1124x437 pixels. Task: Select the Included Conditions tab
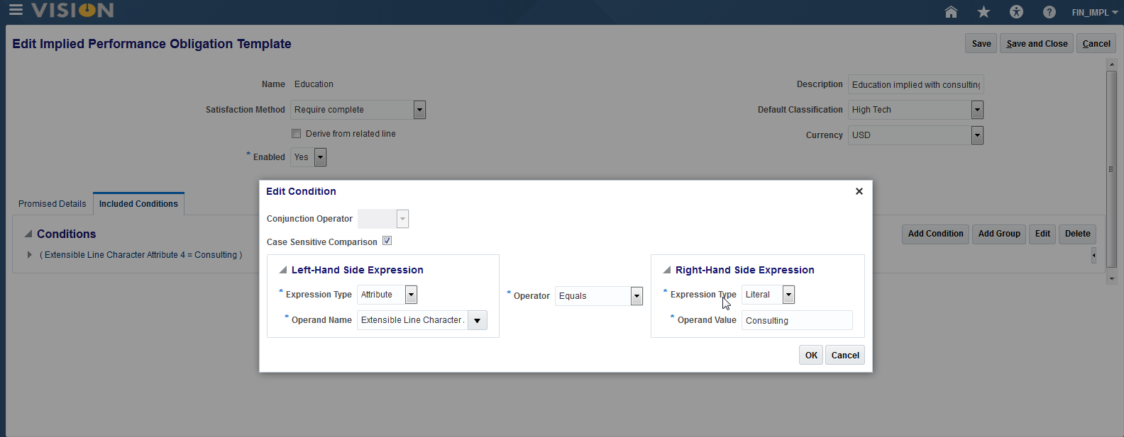coord(138,204)
